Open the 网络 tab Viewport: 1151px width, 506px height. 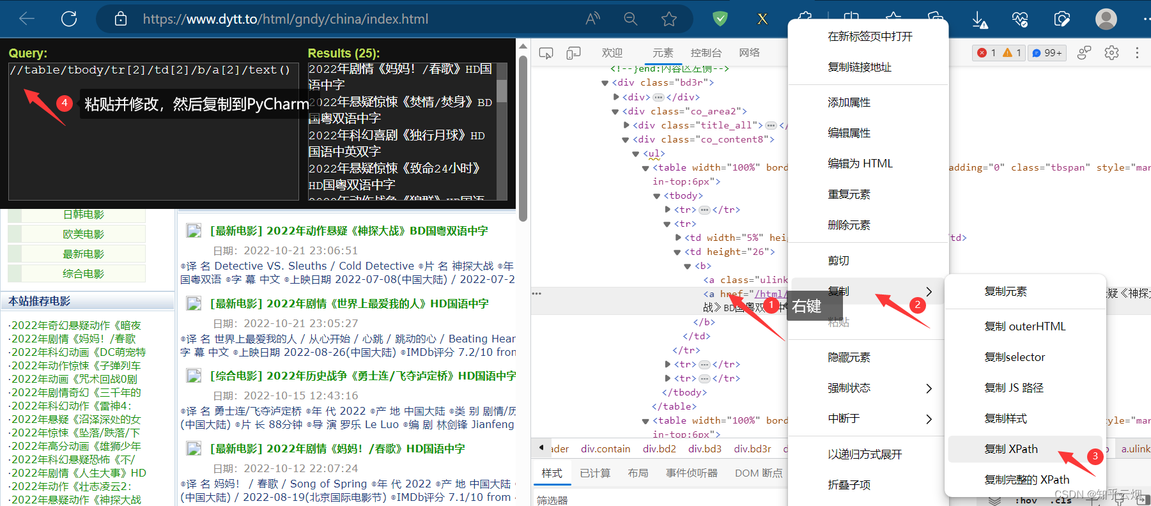[749, 53]
